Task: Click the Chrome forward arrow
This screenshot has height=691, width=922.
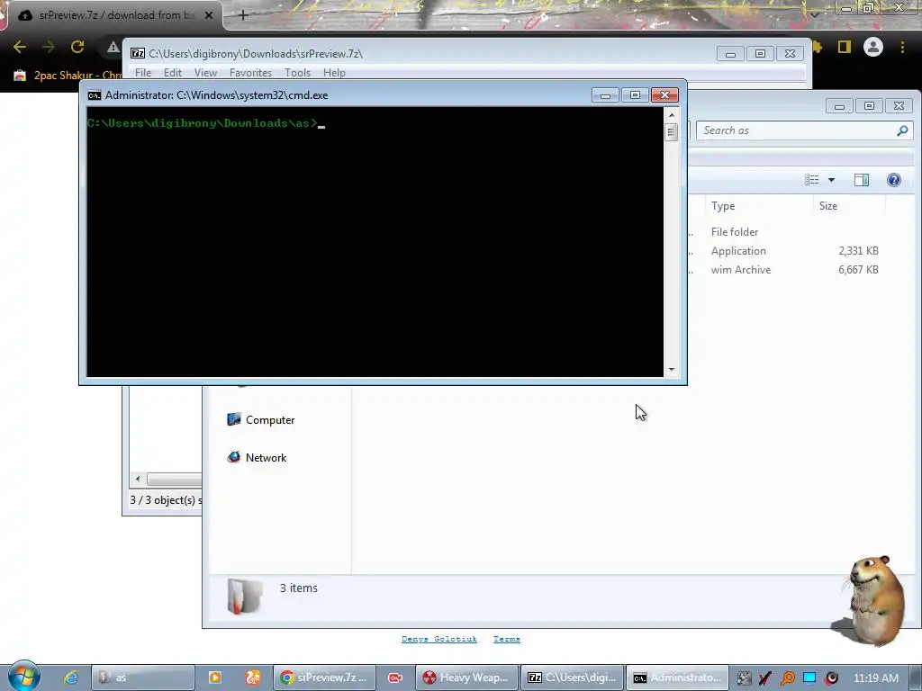Action: coord(49,47)
